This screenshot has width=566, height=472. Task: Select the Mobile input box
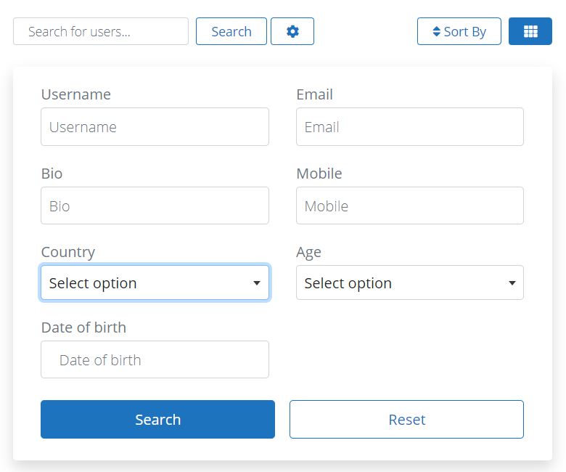click(x=410, y=206)
